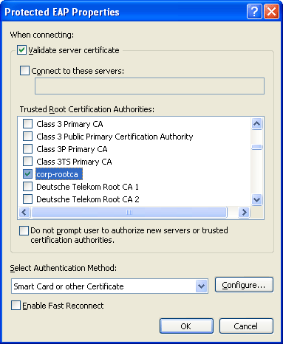Viewport: 283px width, 344px height.
Task: Click the Configure... button
Action: pos(244,285)
